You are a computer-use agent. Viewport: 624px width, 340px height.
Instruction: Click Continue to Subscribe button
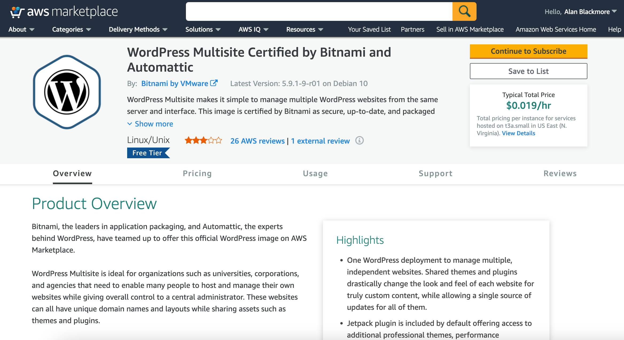pyautogui.click(x=528, y=51)
